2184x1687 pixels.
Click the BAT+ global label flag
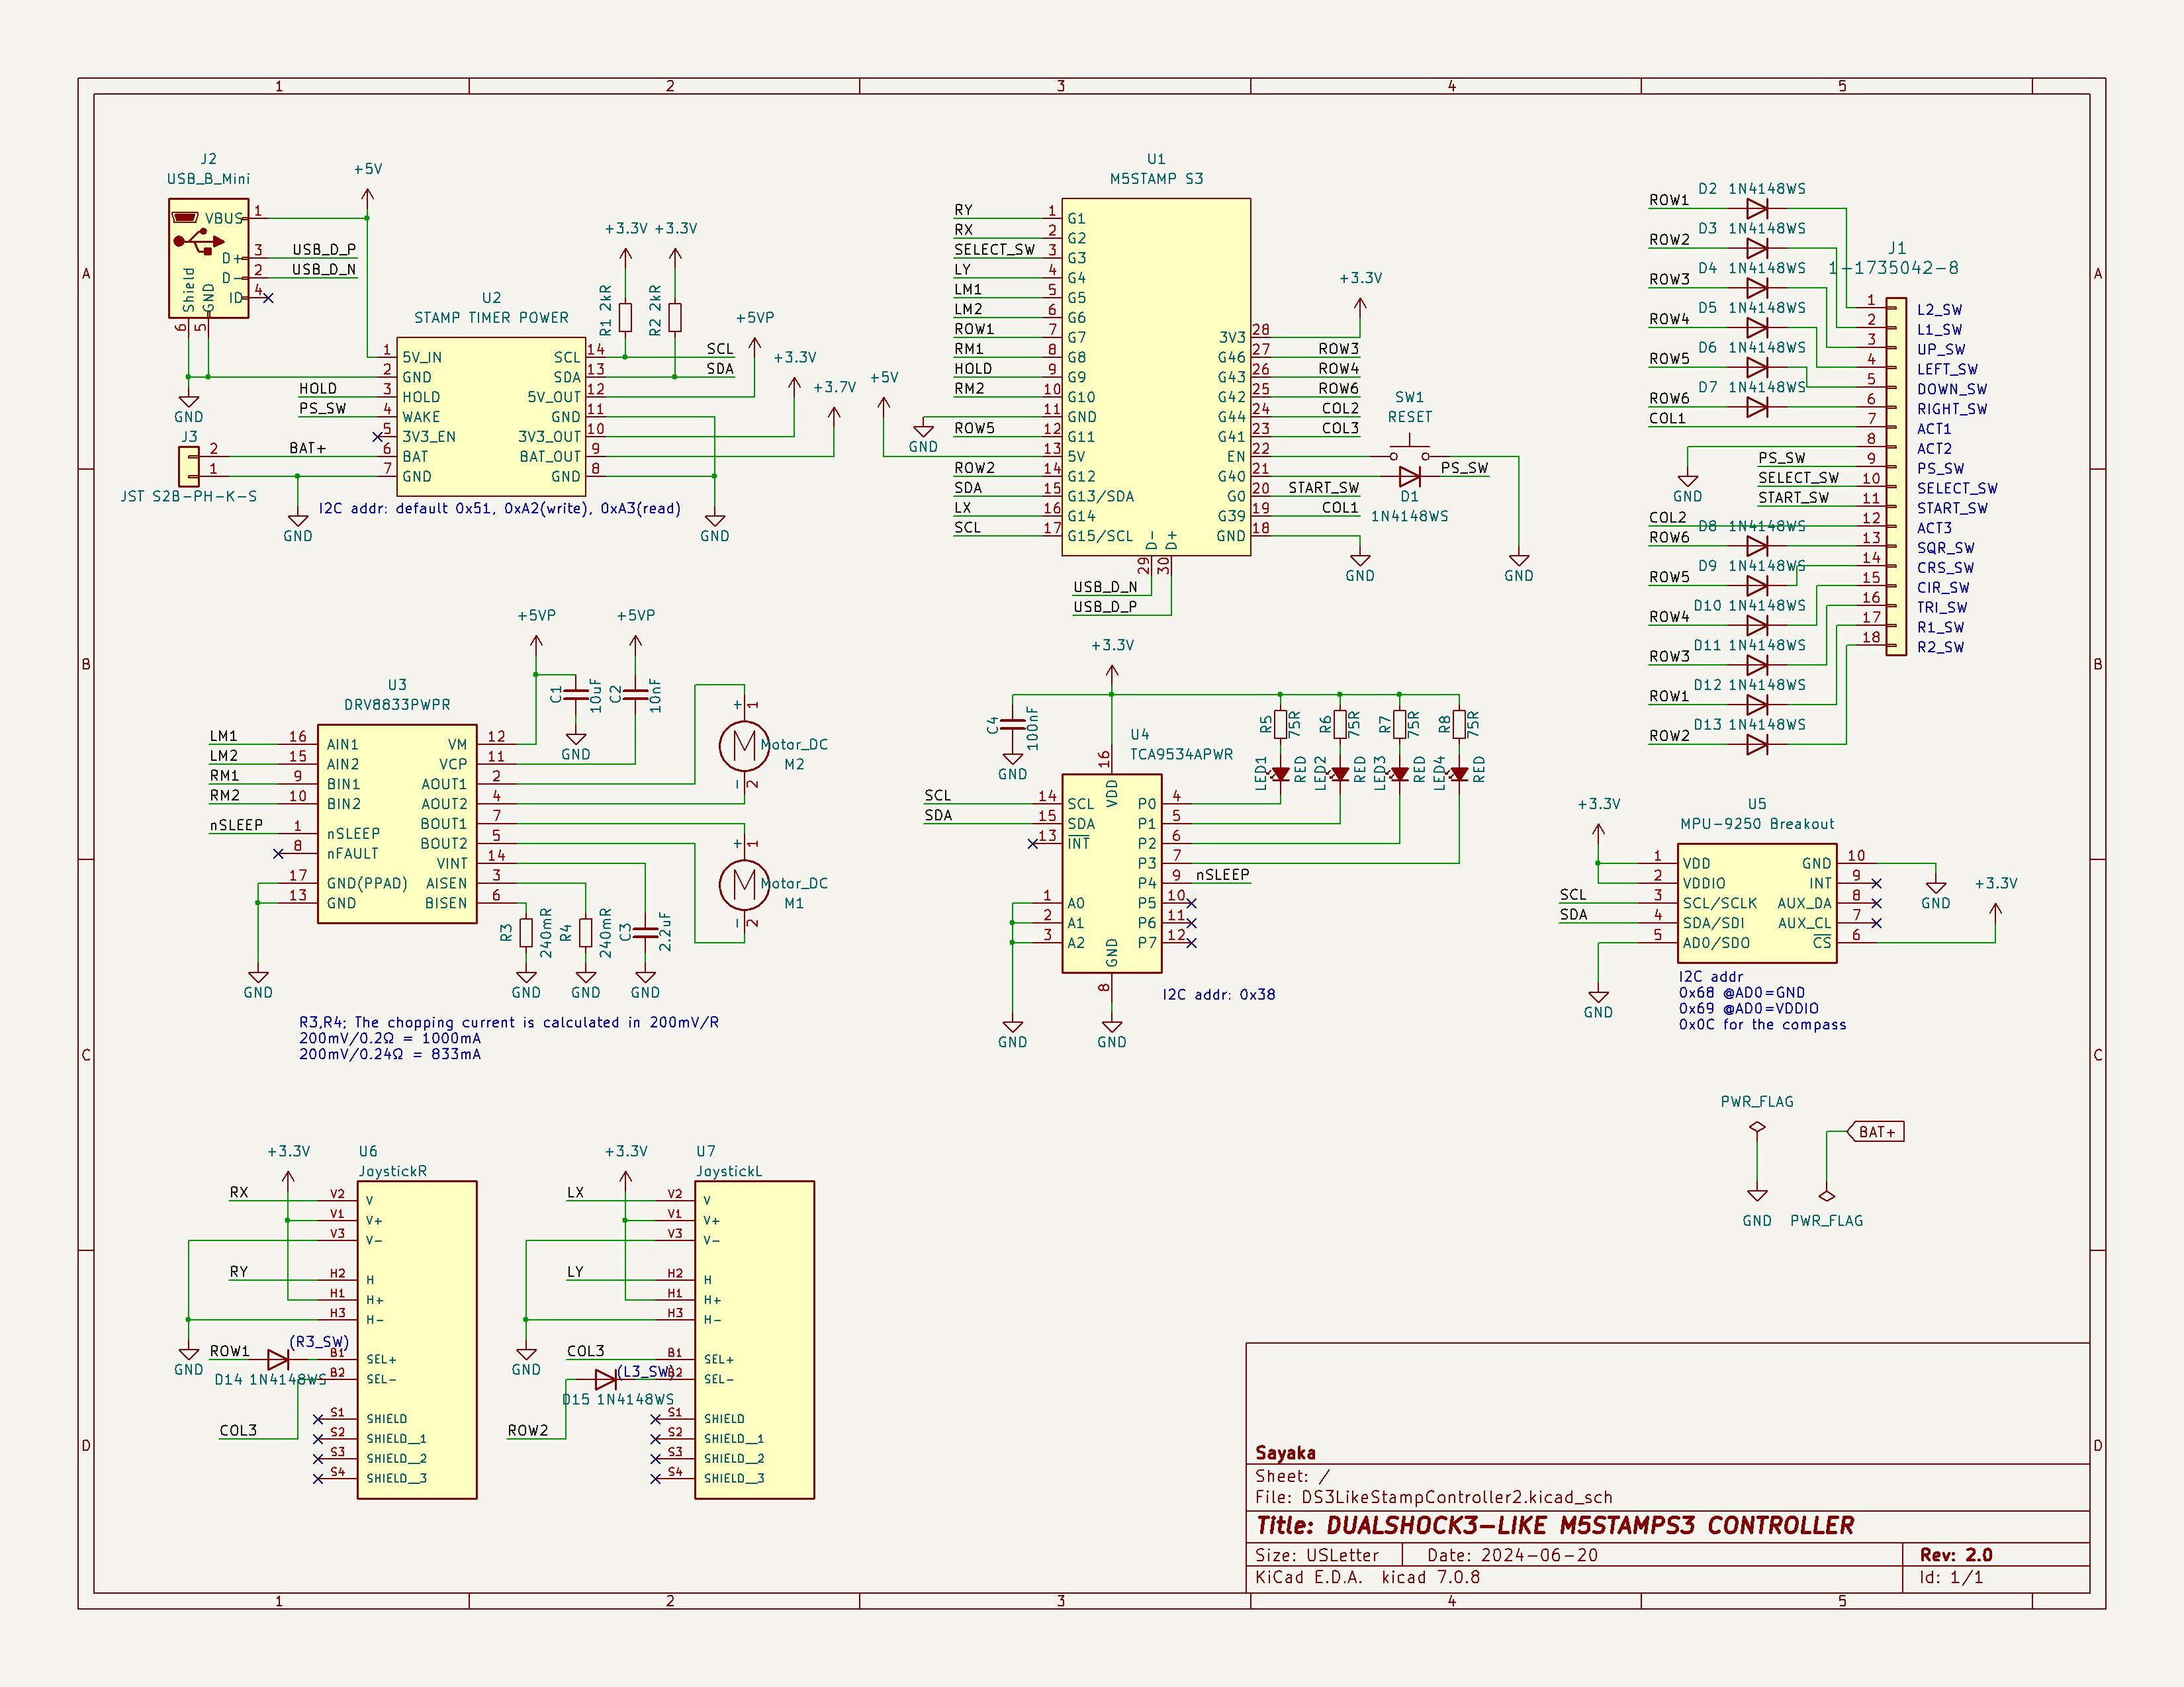(x=1876, y=1131)
